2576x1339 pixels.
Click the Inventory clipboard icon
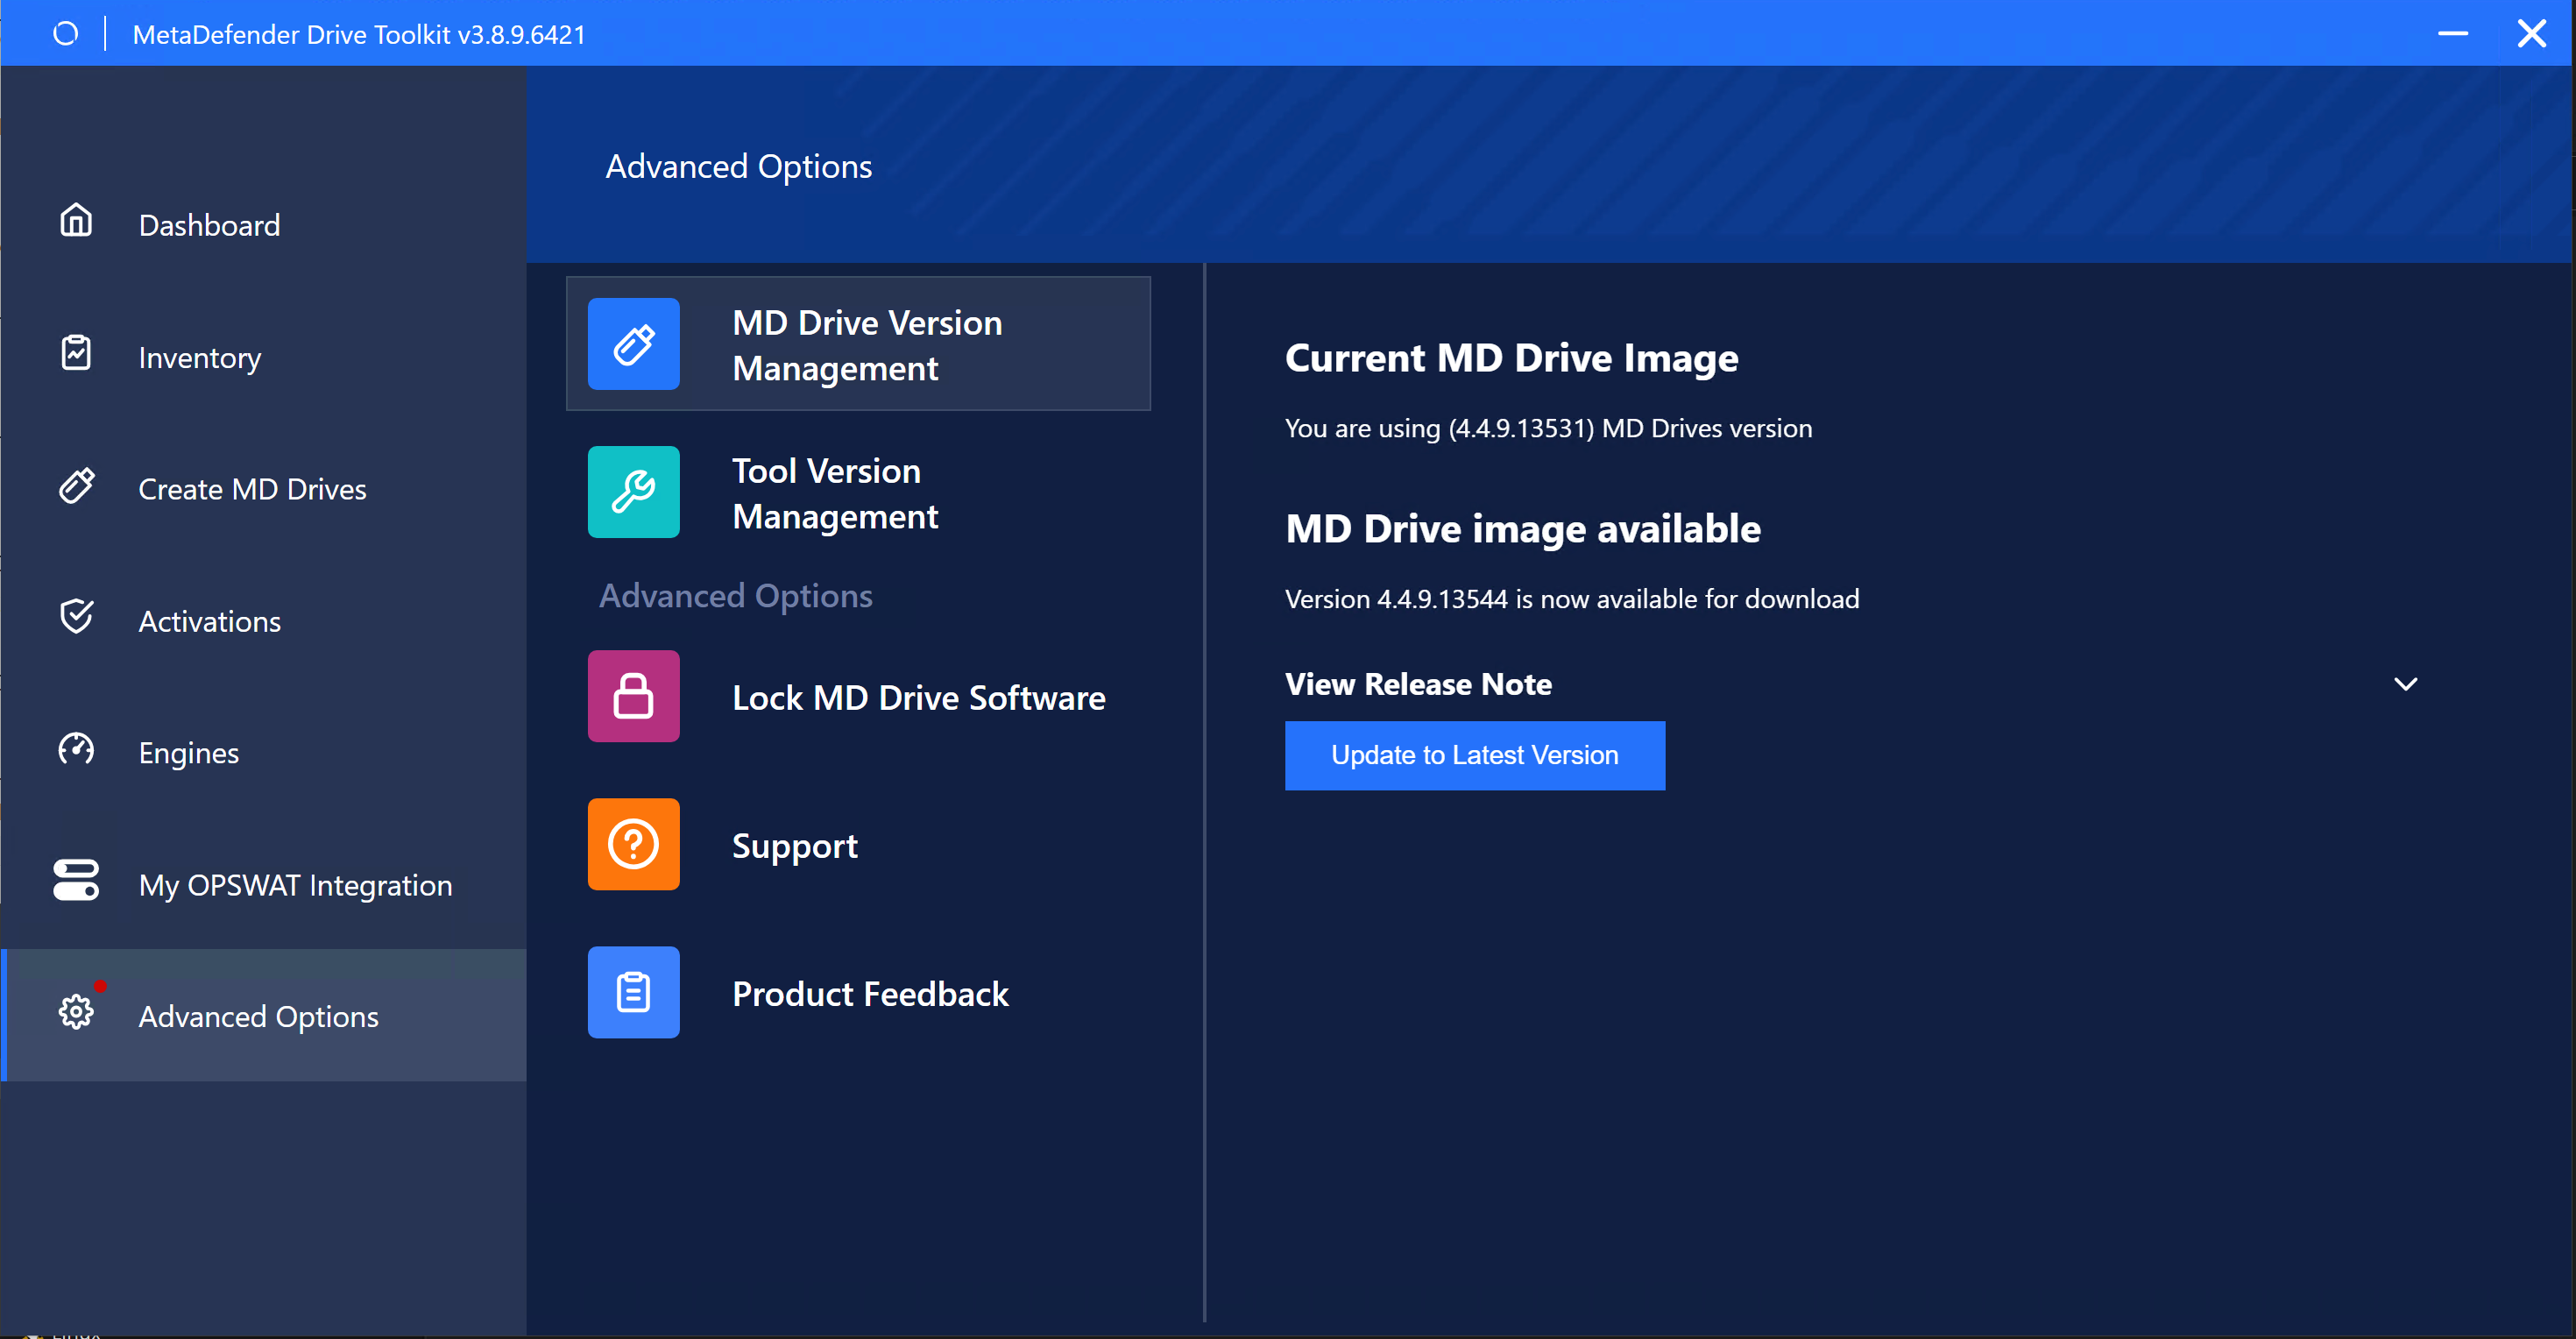coord(76,352)
